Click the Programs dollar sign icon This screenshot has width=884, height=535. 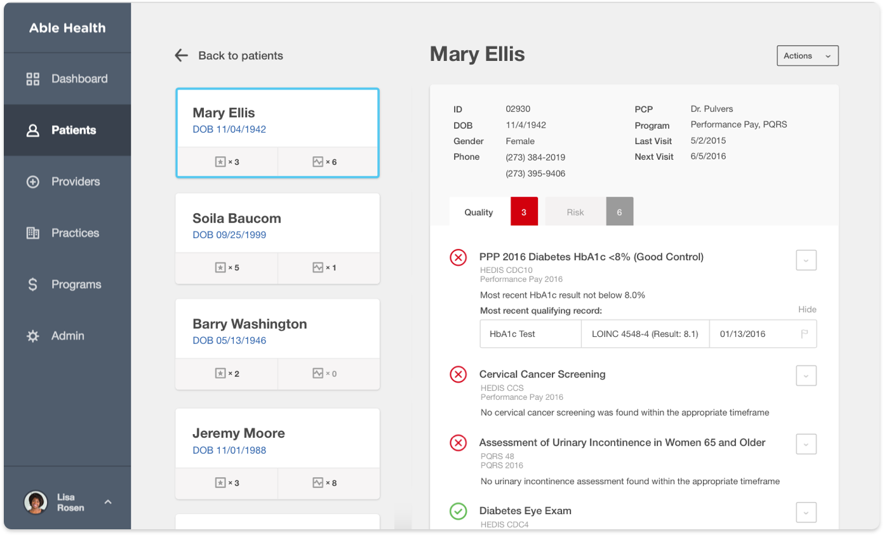click(32, 284)
